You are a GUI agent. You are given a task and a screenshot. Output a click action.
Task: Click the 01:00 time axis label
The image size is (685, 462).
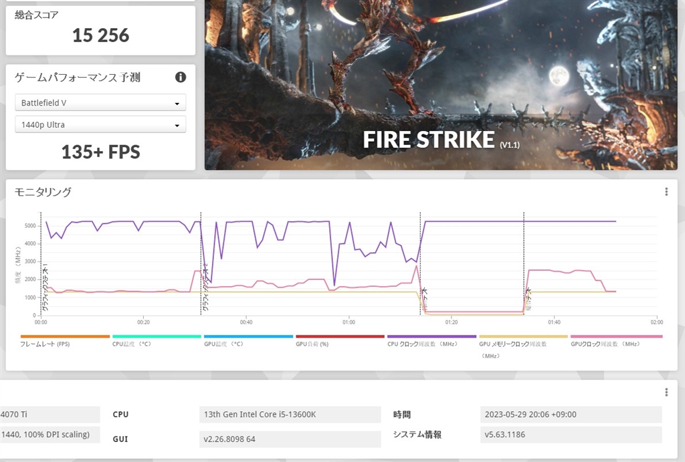(349, 322)
